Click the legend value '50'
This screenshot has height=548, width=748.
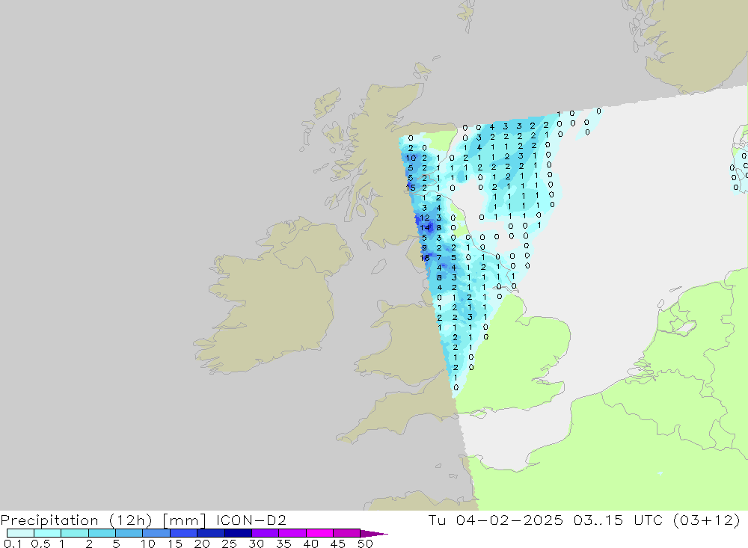(365, 544)
